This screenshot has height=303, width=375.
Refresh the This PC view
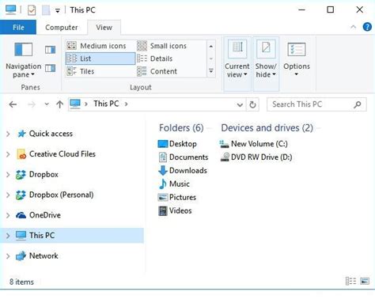click(x=252, y=104)
